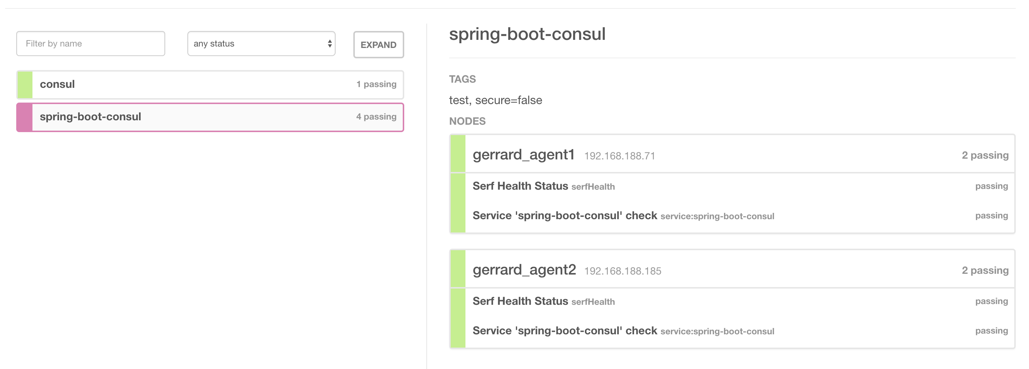Screen dimensions: 1029x369
Task: Click the tags text test, secure=false
Action: [x=495, y=100]
